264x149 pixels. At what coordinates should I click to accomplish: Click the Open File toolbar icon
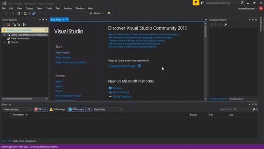pos(26,13)
